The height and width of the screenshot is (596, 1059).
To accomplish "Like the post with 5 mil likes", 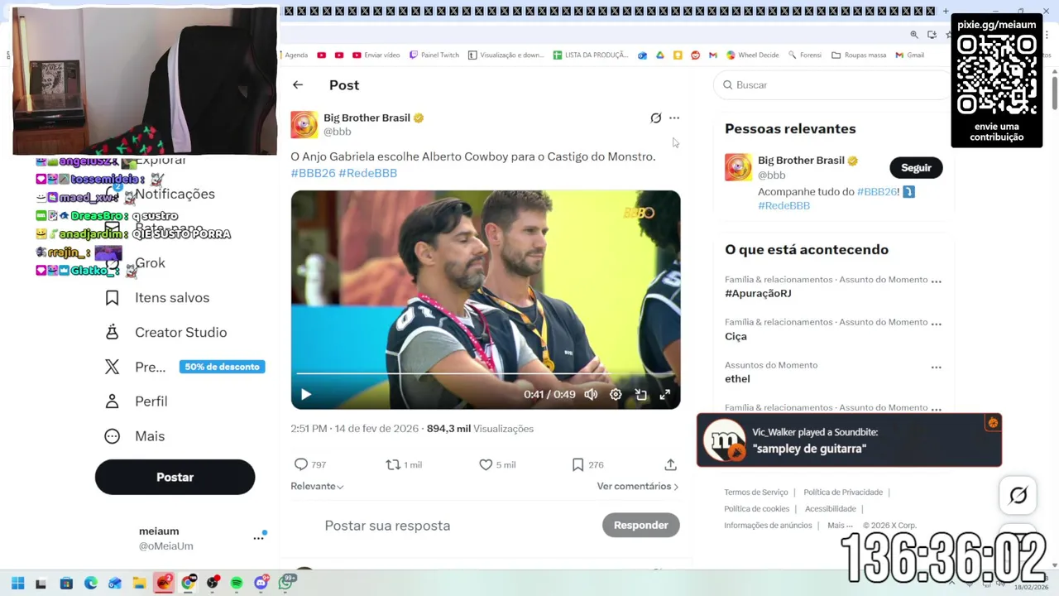I will click(x=486, y=464).
